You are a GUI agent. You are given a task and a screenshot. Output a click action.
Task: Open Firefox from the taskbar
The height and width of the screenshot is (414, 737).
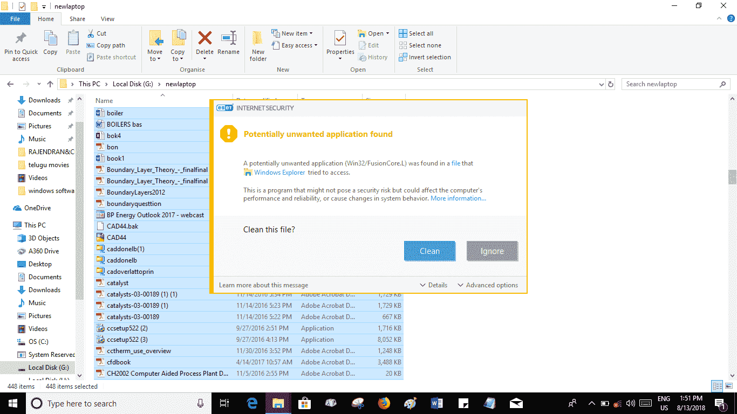coord(384,403)
